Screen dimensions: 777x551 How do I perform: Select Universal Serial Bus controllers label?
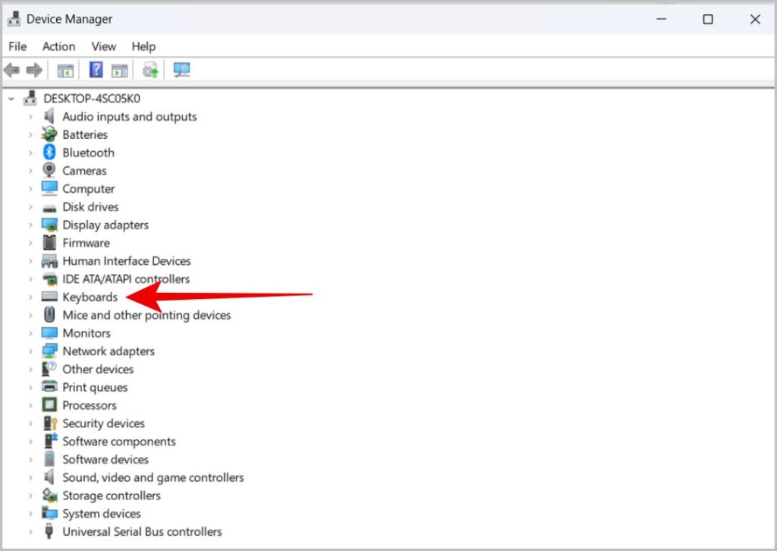pyautogui.click(x=142, y=532)
